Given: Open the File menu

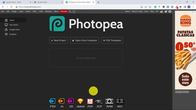Looking at the screenshot, I should pos(2,11).
